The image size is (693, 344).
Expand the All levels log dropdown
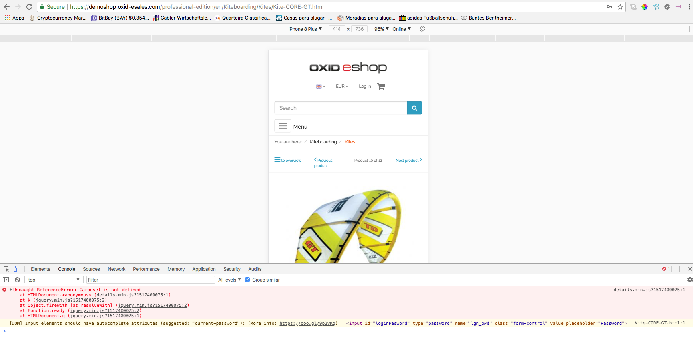[229, 280]
